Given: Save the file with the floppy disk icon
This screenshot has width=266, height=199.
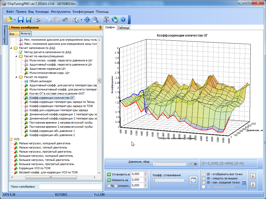Looking at the screenshot, I should click(x=21, y=20).
